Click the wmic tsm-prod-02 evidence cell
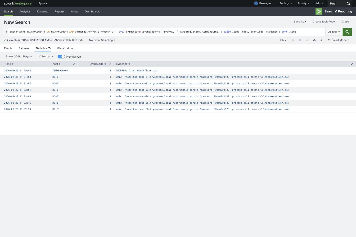This screenshot has height=237, width=356. pos(202,84)
